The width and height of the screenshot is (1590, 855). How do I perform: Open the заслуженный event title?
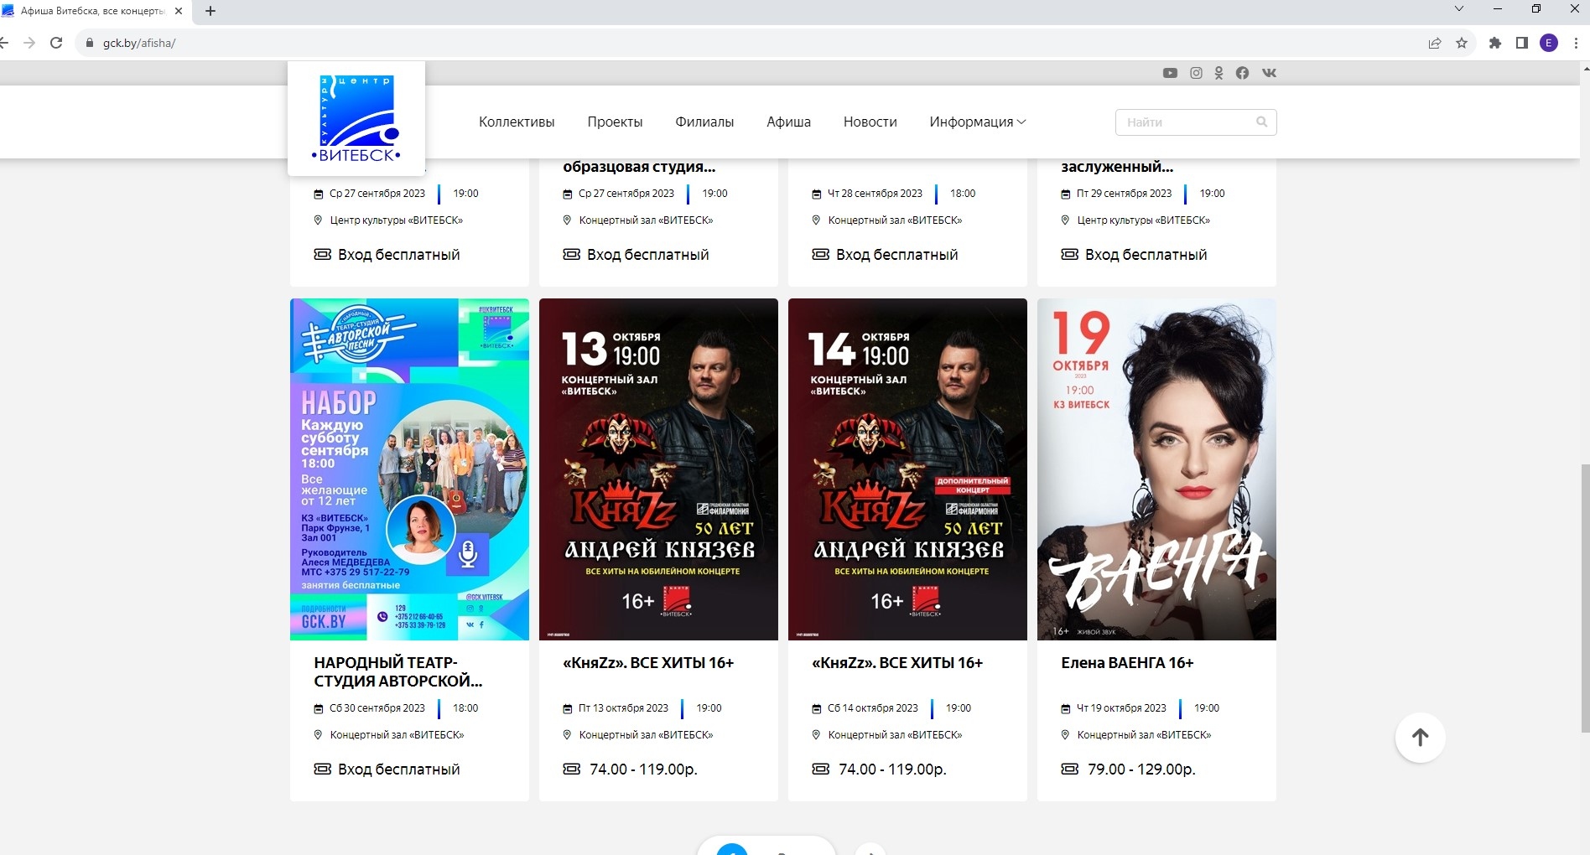coord(1117,166)
